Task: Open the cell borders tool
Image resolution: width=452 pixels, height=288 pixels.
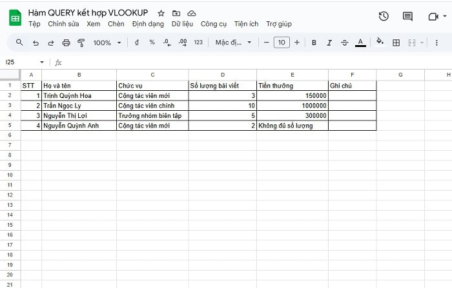Action: 396,43
